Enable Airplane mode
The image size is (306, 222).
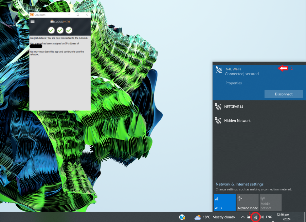pyautogui.click(x=247, y=202)
